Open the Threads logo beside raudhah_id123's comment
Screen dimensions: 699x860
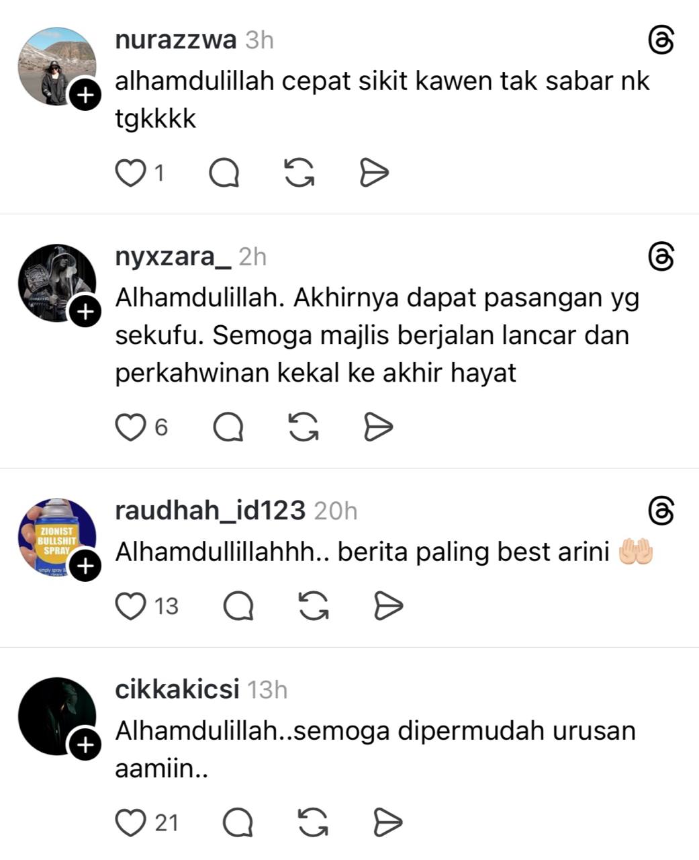(x=661, y=511)
